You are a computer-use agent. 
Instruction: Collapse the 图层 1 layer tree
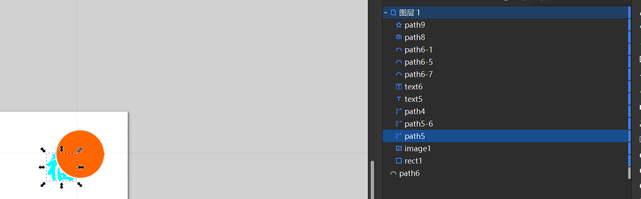click(x=386, y=13)
